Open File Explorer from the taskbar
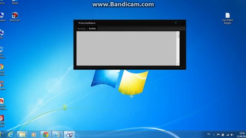The width and height of the screenshot is (246, 138). 22,135
